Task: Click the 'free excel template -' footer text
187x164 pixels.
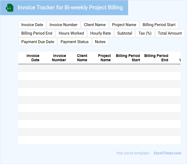Action: (x=134, y=153)
